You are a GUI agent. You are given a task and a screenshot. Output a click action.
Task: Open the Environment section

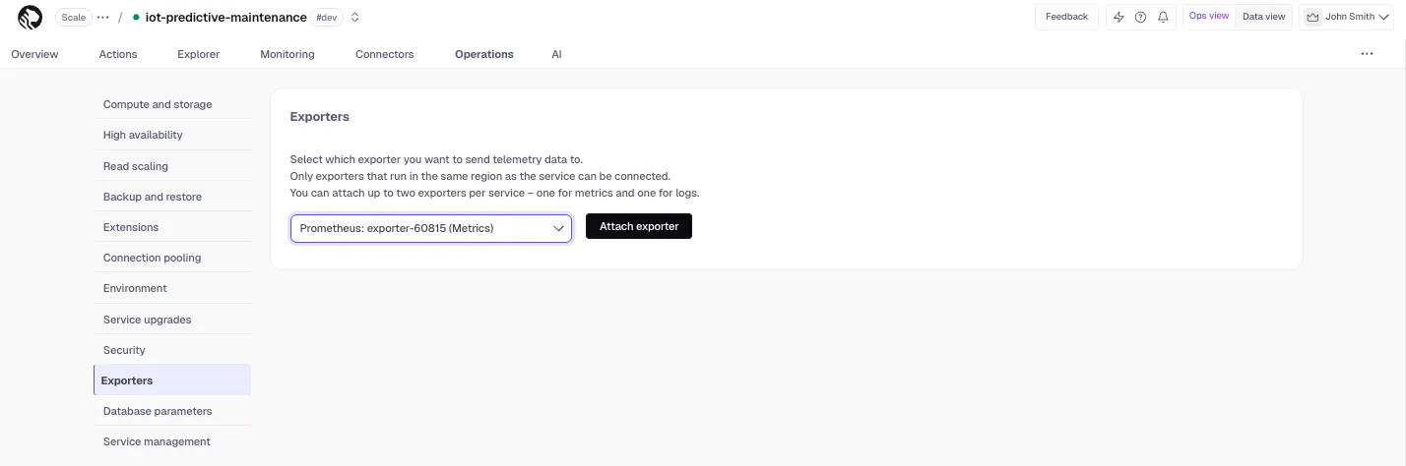pyautogui.click(x=172, y=288)
